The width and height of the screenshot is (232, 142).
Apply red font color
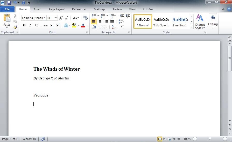(x=83, y=25)
